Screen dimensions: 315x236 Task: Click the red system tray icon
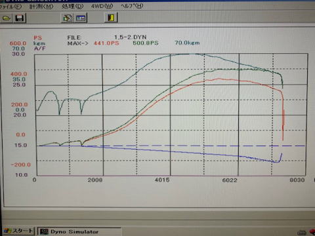click(x=312, y=232)
